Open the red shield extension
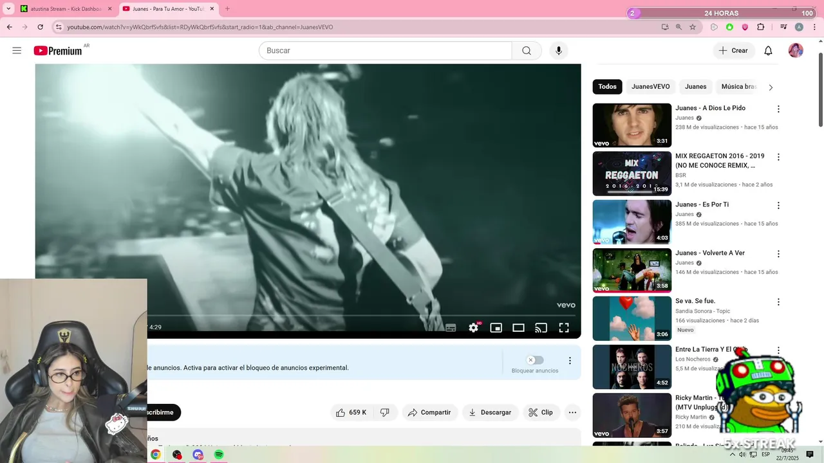Image resolution: width=824 pixels, height=463 pixels. pos(745,27)
